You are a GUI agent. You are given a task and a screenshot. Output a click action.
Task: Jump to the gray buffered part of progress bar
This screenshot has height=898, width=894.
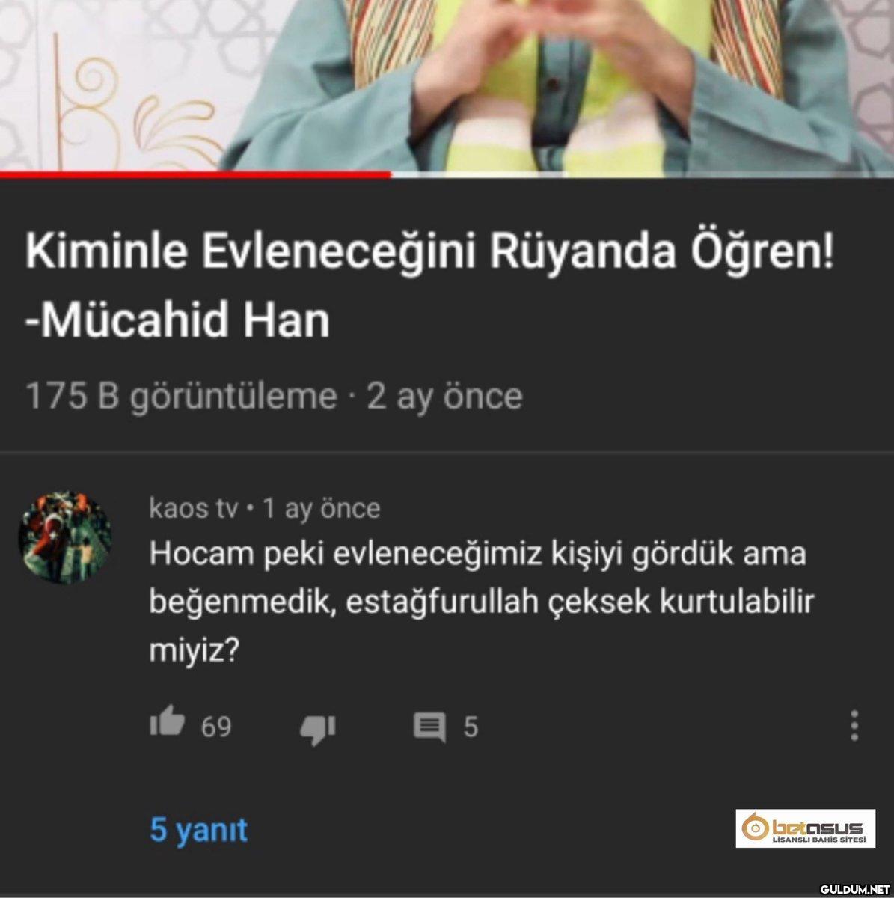(479, 174)
